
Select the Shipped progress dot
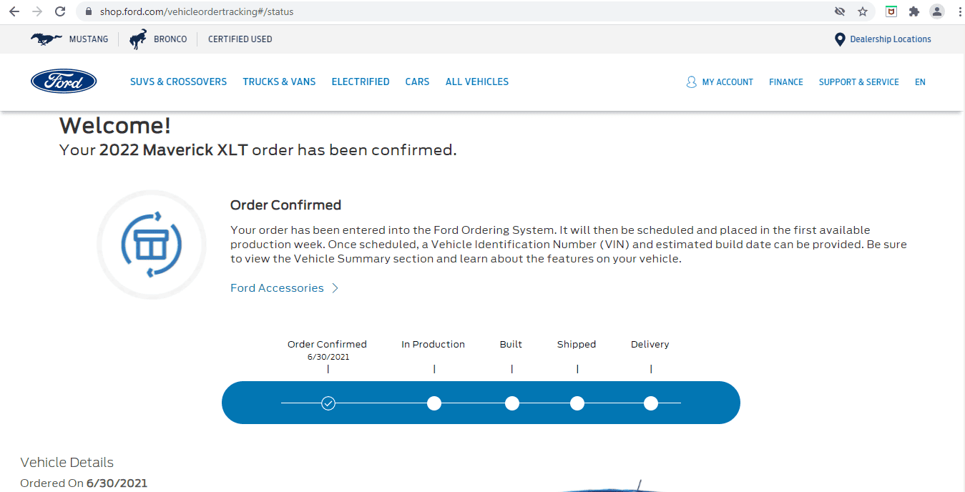click(577, 403)
